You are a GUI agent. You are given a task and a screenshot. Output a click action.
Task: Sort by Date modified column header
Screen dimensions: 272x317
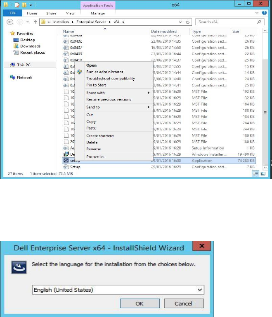(x=169, y=31)
